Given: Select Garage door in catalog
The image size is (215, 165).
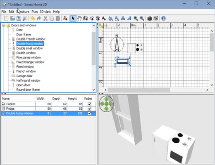Looking at the screenshot, I should tap(24, 76).
